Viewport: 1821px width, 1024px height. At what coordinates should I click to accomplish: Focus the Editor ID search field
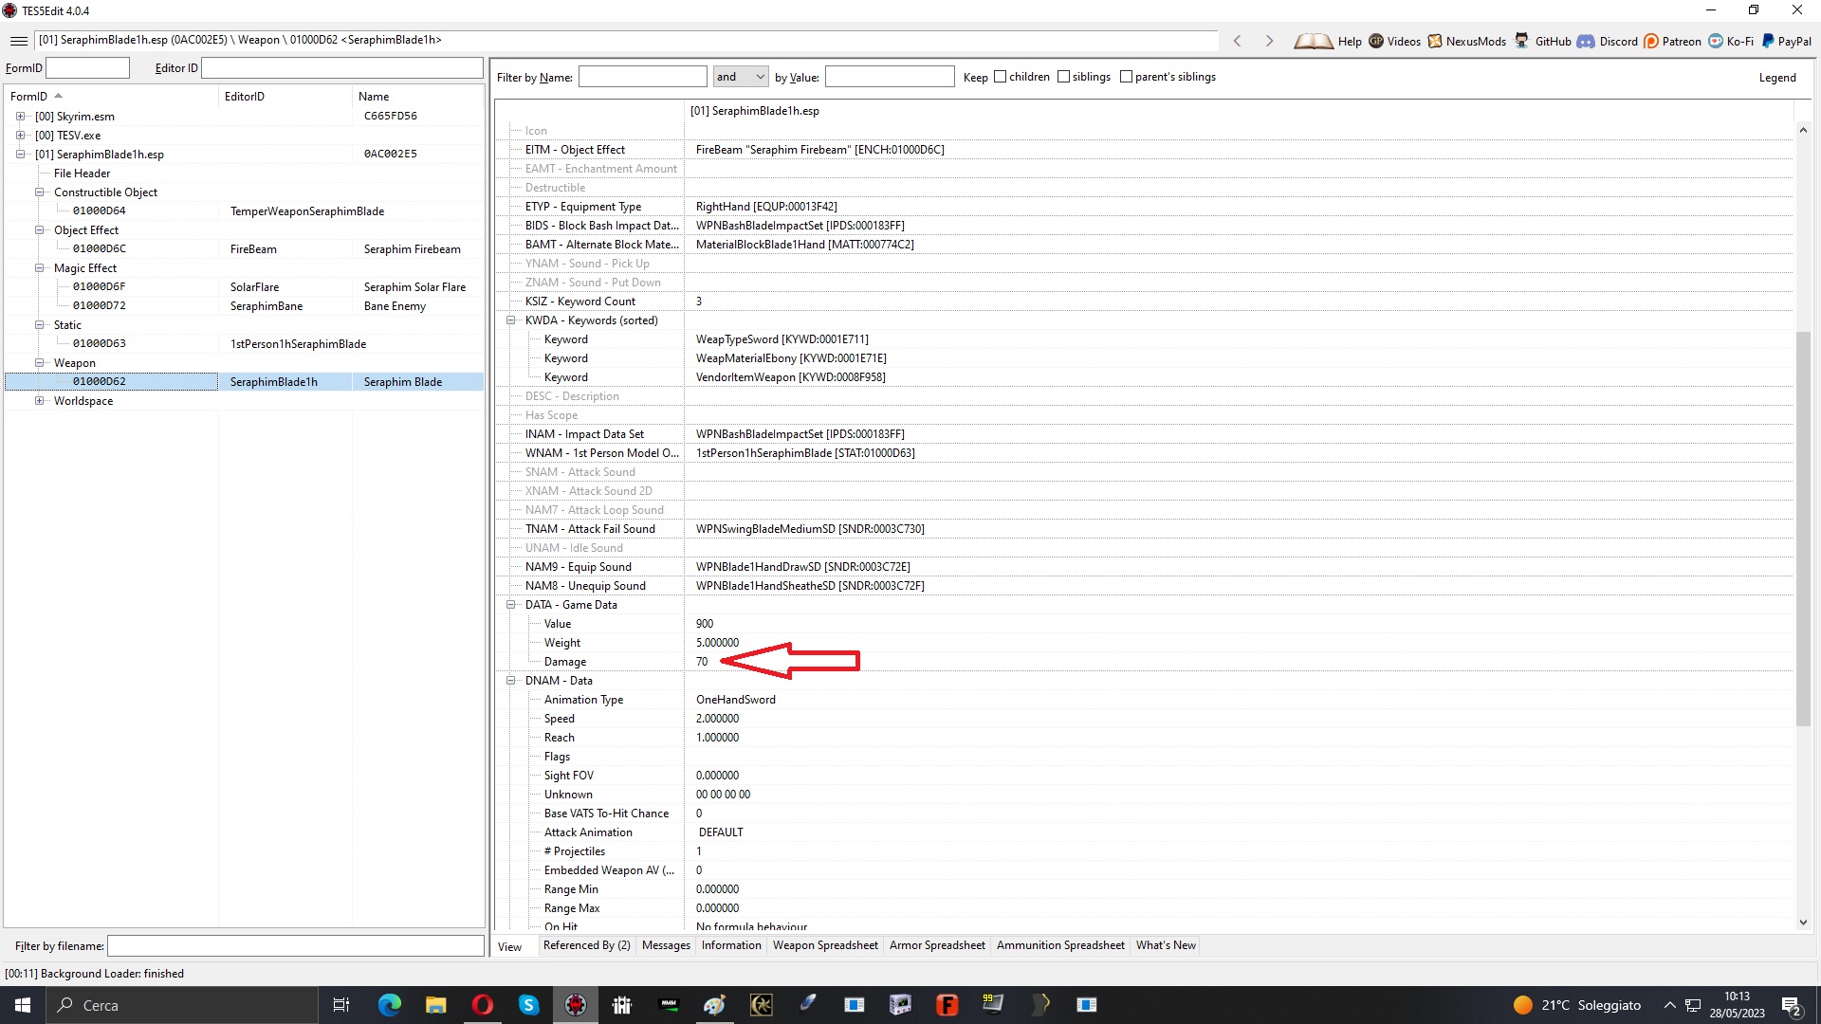tap(342, 68)
